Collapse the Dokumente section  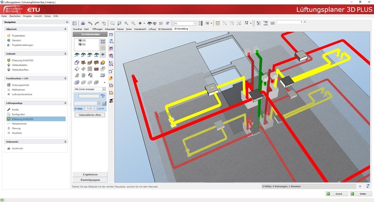click(x=65, y=142)
